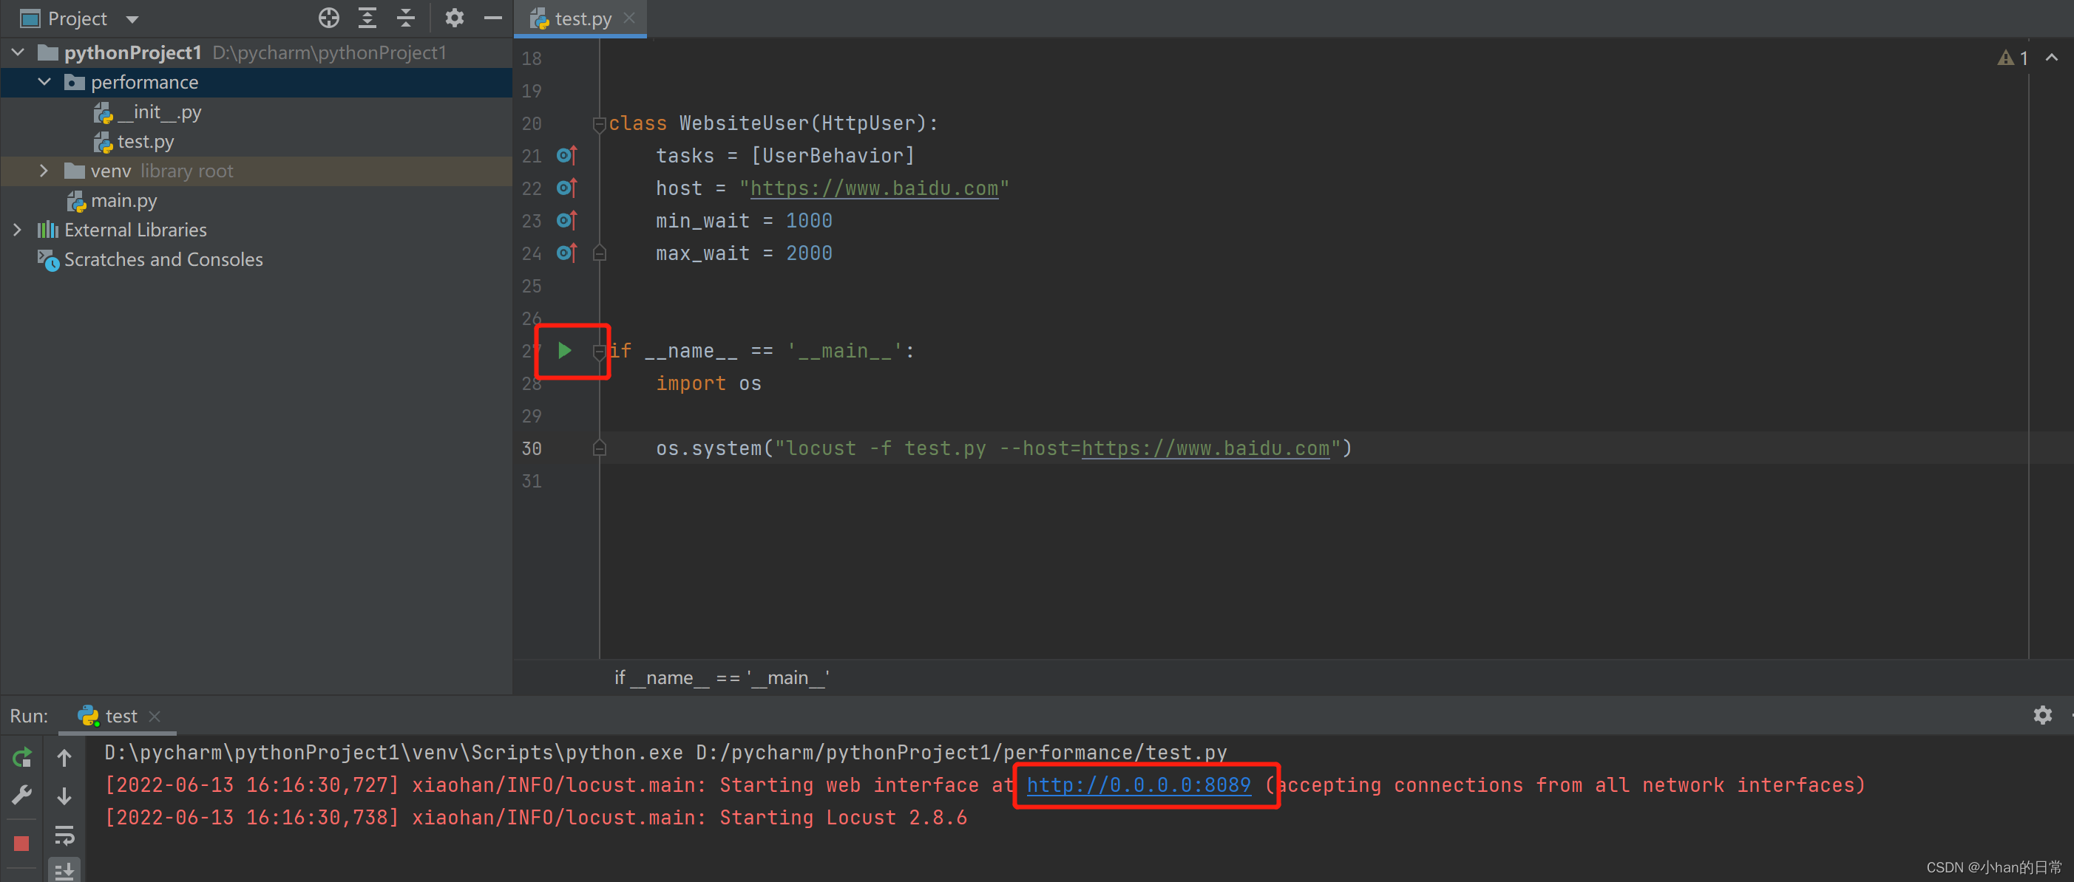
Task: Stop the running process red square
Action: coord(21,844)
